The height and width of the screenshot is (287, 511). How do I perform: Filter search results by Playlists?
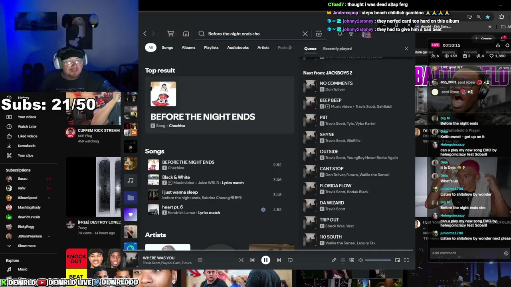tap(211, 47)
